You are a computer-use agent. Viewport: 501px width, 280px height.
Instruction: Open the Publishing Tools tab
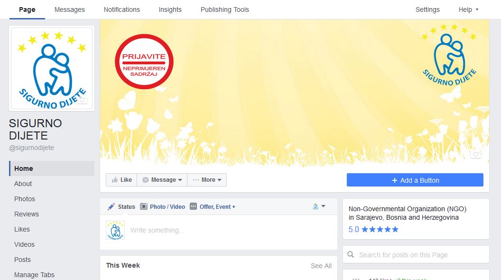click(x=224, y=9)
